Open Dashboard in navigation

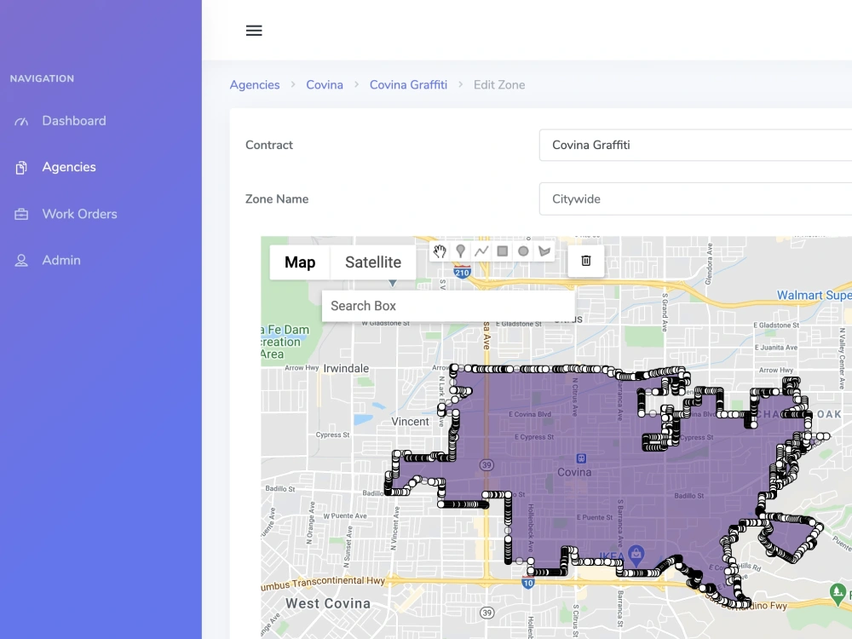click(x=74, y=121)
